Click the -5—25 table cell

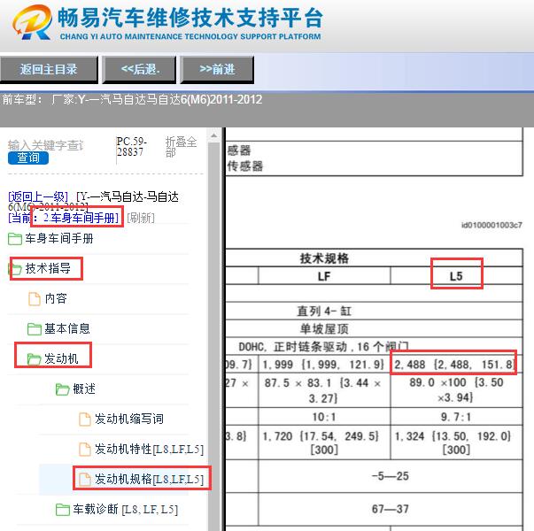[390, 476]
